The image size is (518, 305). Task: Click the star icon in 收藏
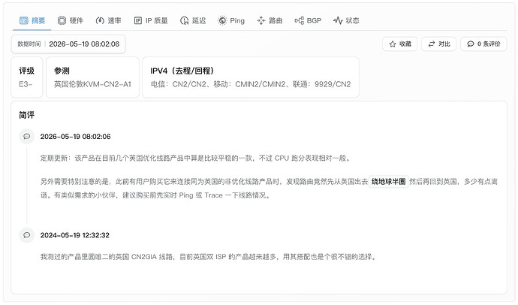pyautogui.click(x=393, y=44)
